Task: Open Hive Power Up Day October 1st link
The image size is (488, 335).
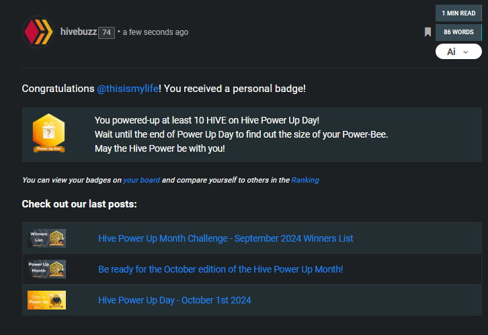Action: click(x=175, y=300)
